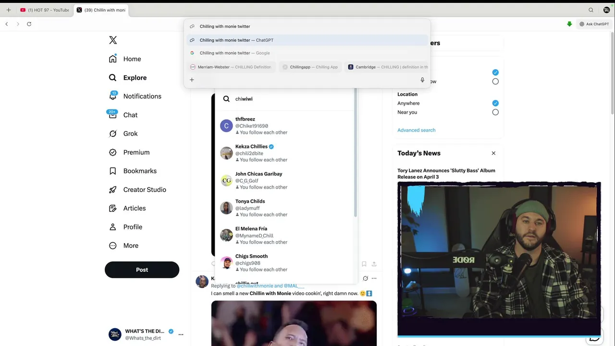Open more options on the reply post
615x346 pixels.
(x=374, y=279)
